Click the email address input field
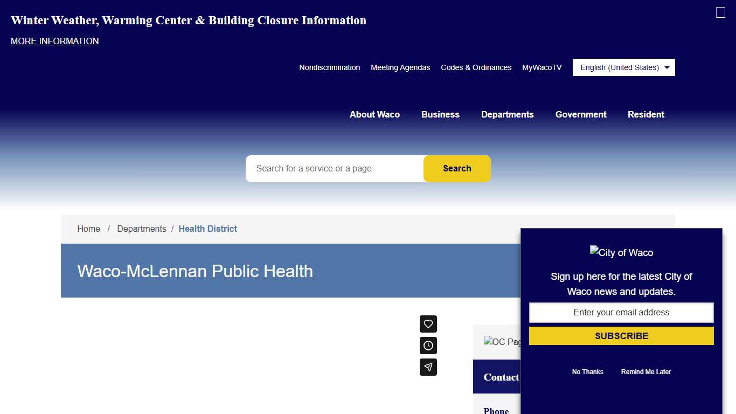 (x=621, y=313)
